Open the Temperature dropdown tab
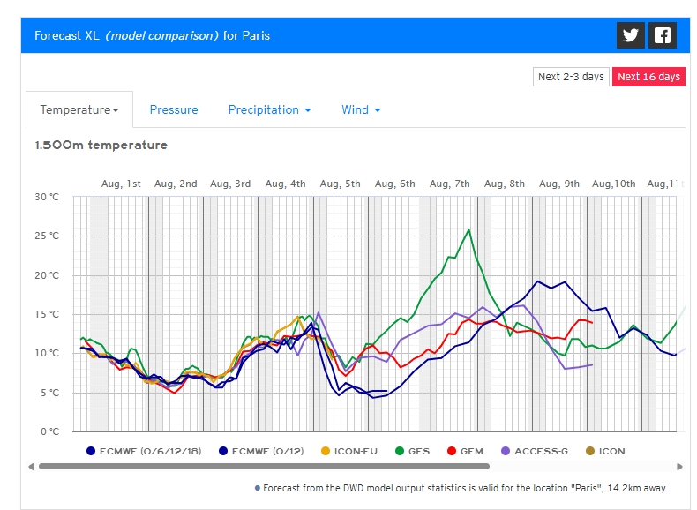The width and height of the screenshot is (697, 510). point(79,109)
